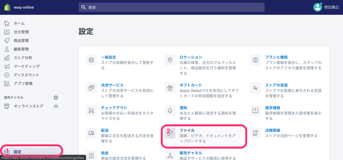Click the ストアの言語 translate icon
The width and height of the screenshot is (343, 160).
(x=256, y=88)
